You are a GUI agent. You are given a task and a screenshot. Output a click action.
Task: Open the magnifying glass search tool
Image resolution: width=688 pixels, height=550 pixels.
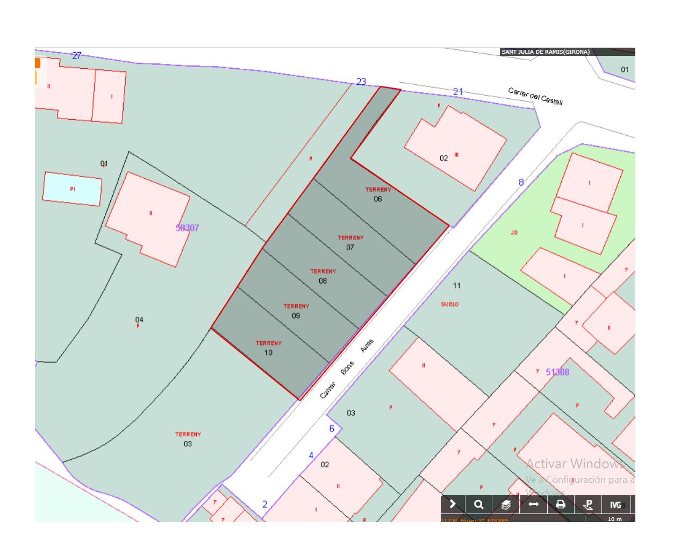click(x=478, y=504)
